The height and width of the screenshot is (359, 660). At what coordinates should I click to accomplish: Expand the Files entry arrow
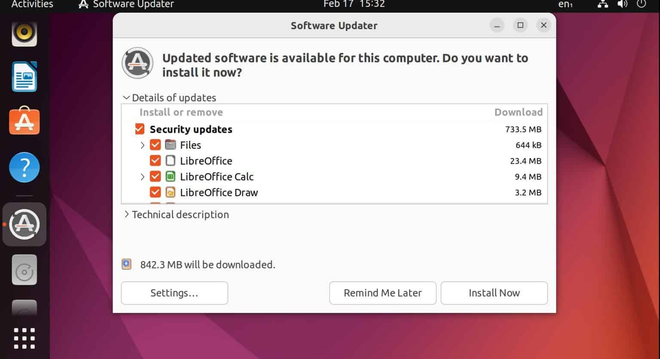coord(142,145)
